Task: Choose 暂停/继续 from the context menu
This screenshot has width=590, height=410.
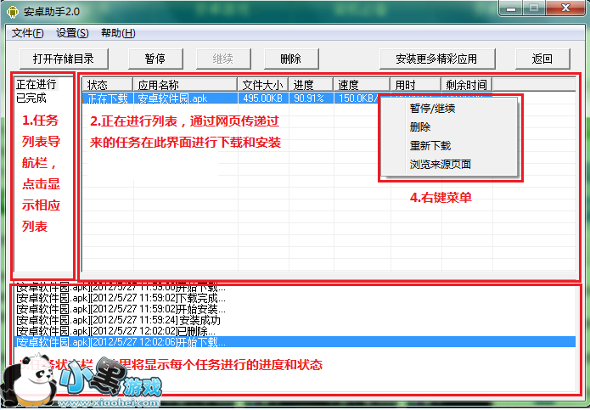Action: tap(433, 109)
